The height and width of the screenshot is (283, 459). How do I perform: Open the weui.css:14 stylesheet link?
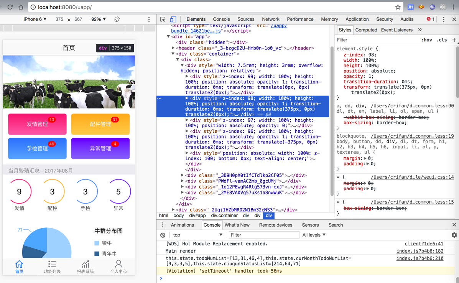click(x=412, y=177)
